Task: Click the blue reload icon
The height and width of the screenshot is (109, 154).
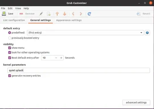Action: [89, 14]
